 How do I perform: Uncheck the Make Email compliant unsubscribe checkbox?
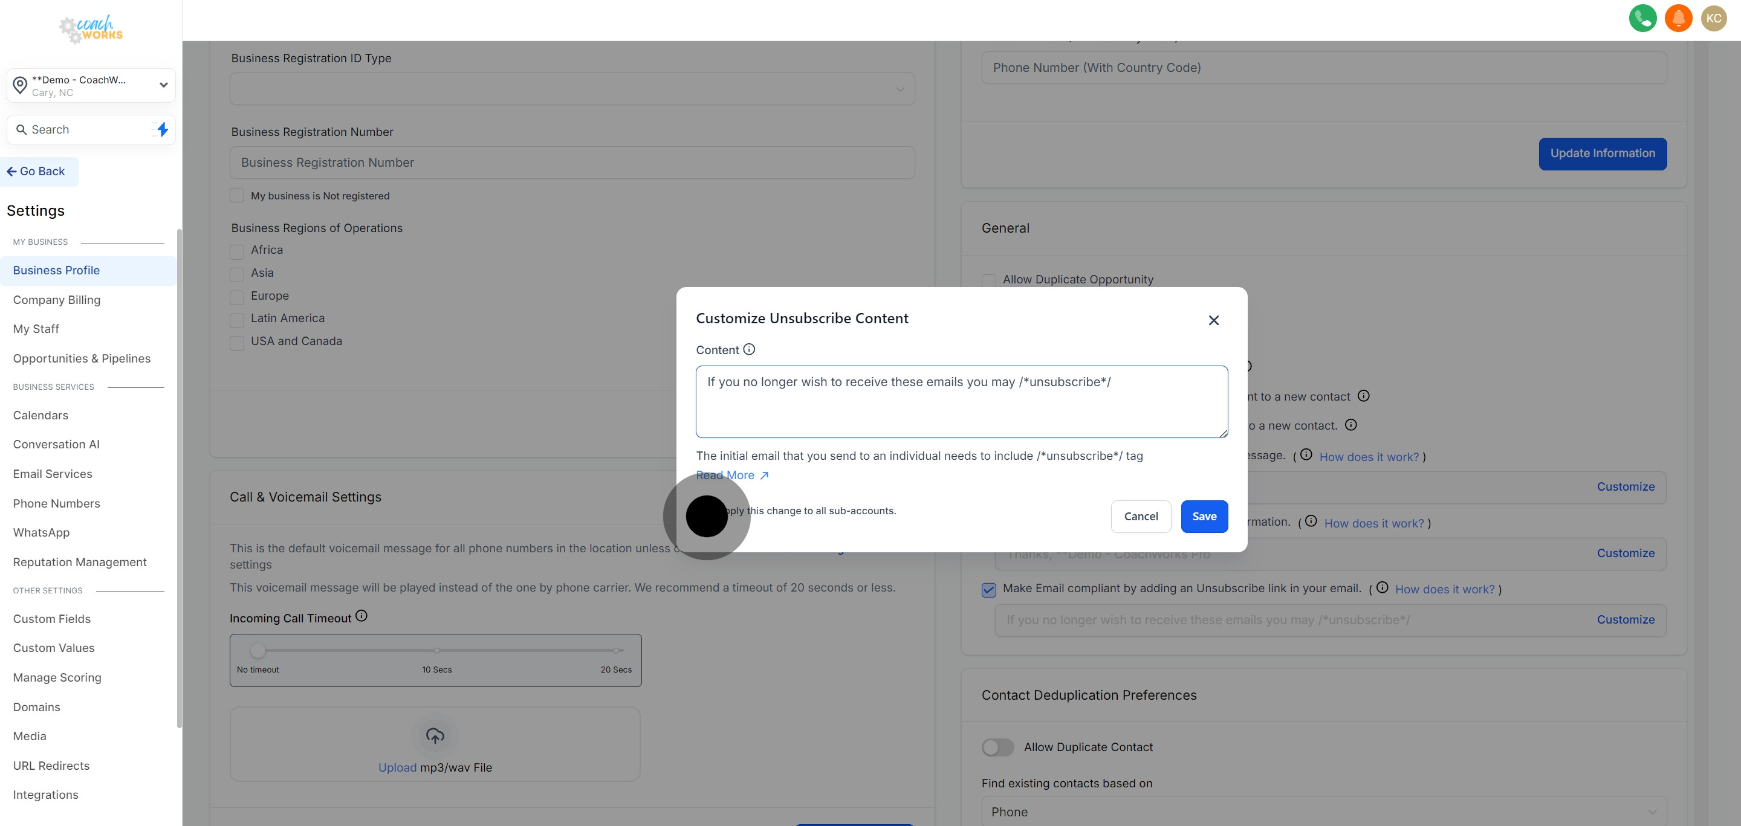tap(989, 590)
